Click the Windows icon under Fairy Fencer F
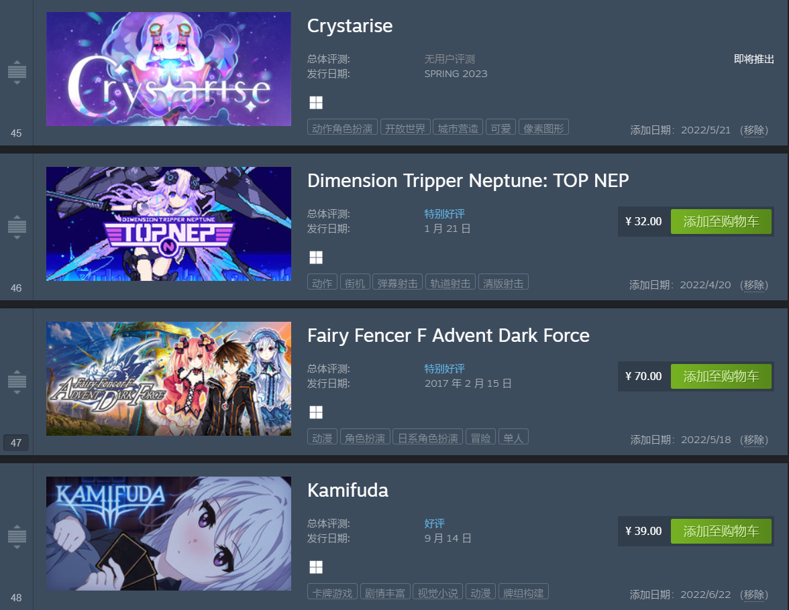 (316, 412)
